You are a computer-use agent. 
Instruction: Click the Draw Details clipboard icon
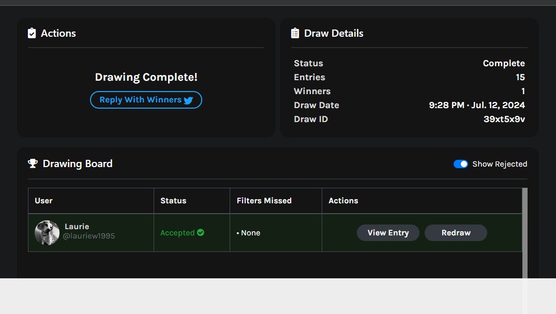pyautogui.click(x=295, y=33)
